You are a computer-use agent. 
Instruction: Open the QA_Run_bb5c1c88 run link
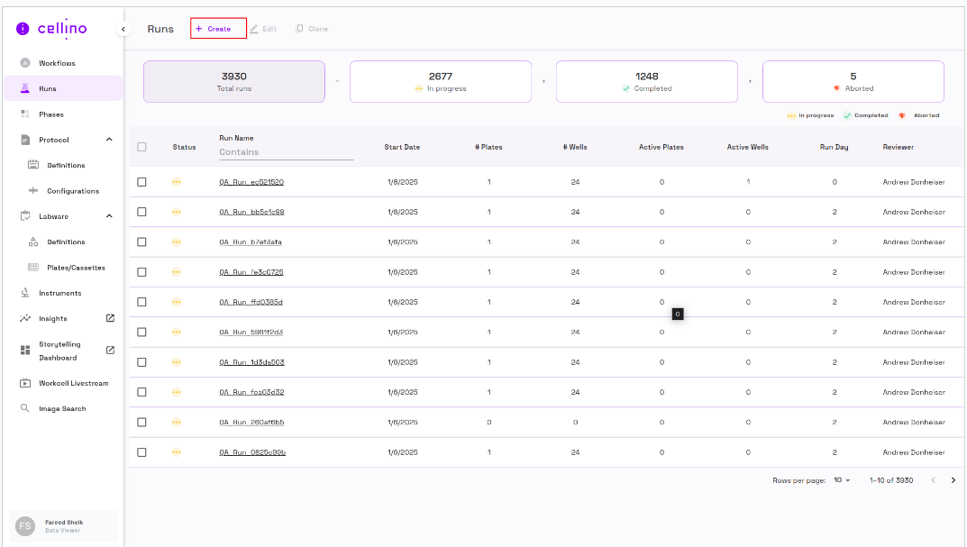(251, 212)
